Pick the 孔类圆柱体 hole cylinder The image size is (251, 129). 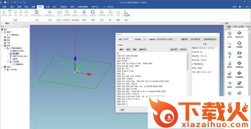239,64
